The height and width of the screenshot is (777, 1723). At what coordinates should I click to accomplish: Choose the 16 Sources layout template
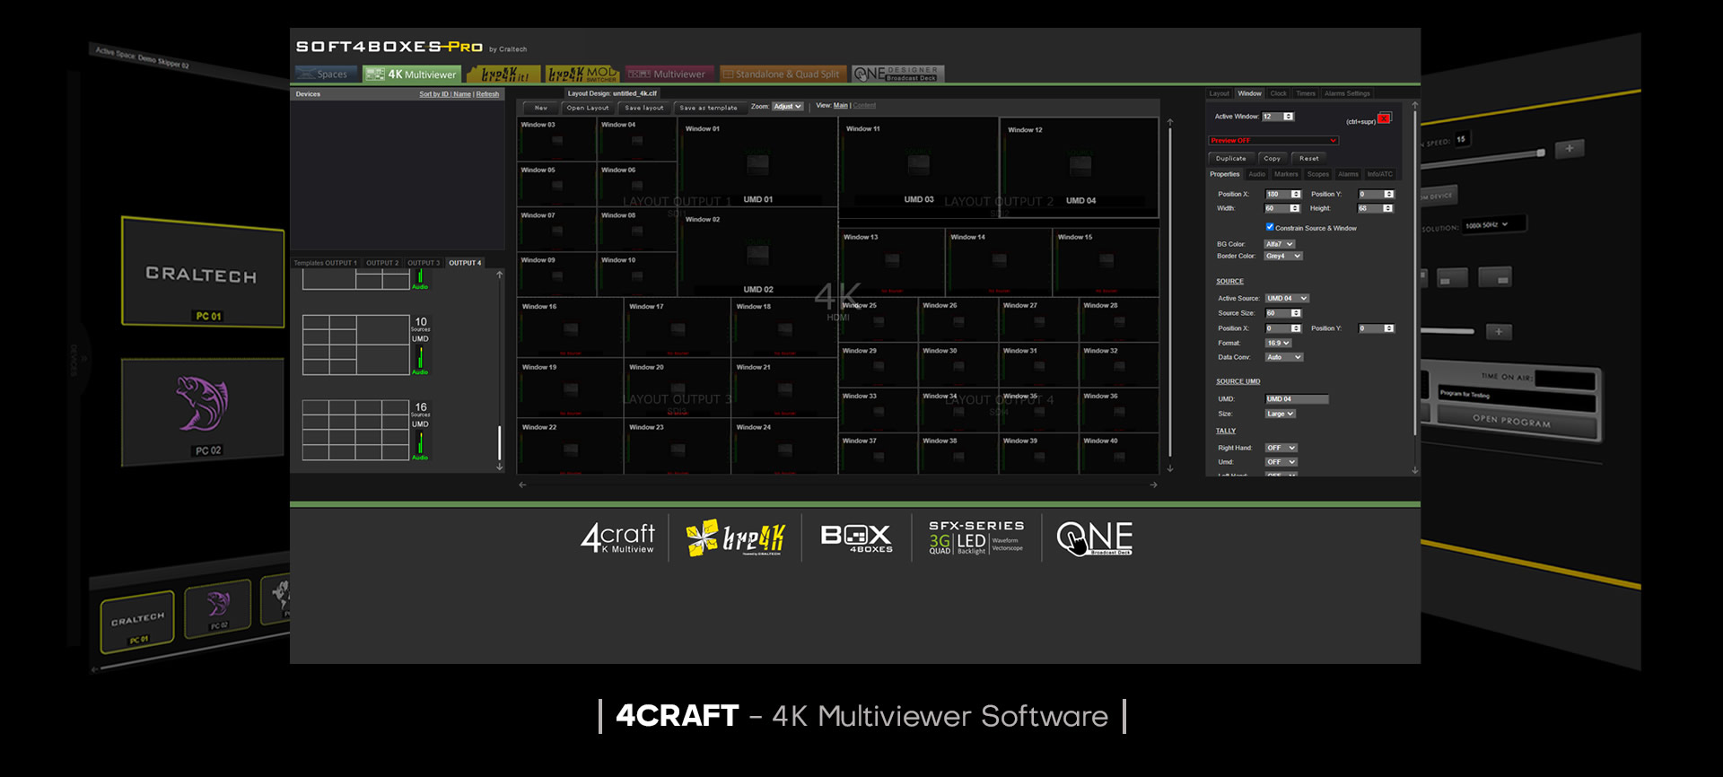(x=356, y=430)
